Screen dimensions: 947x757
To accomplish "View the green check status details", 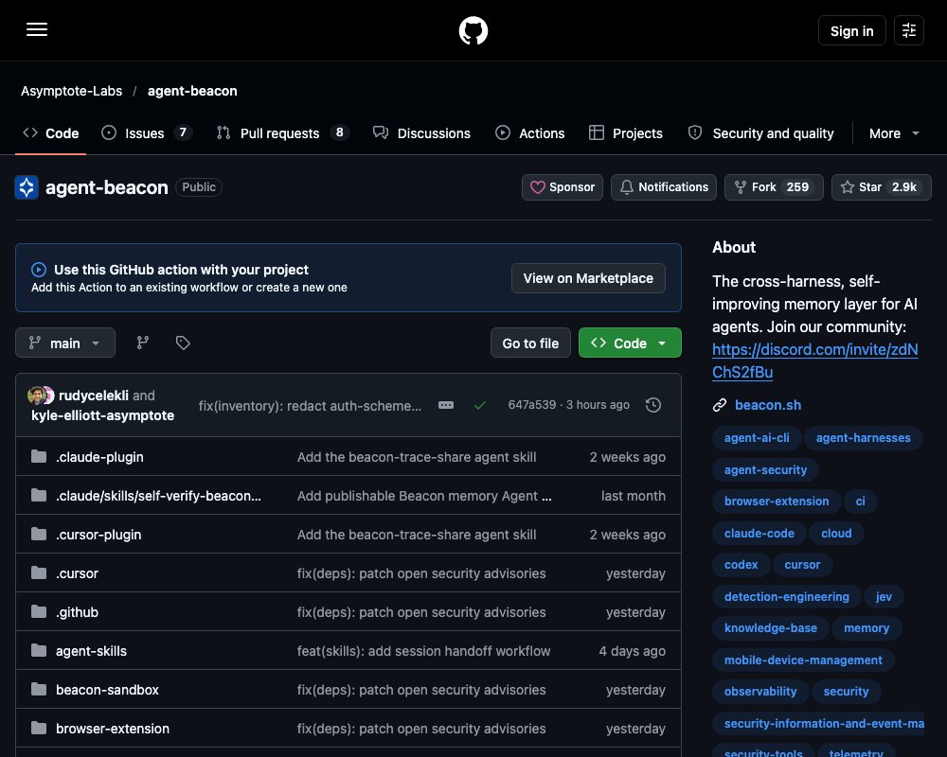I will [480, 405].
